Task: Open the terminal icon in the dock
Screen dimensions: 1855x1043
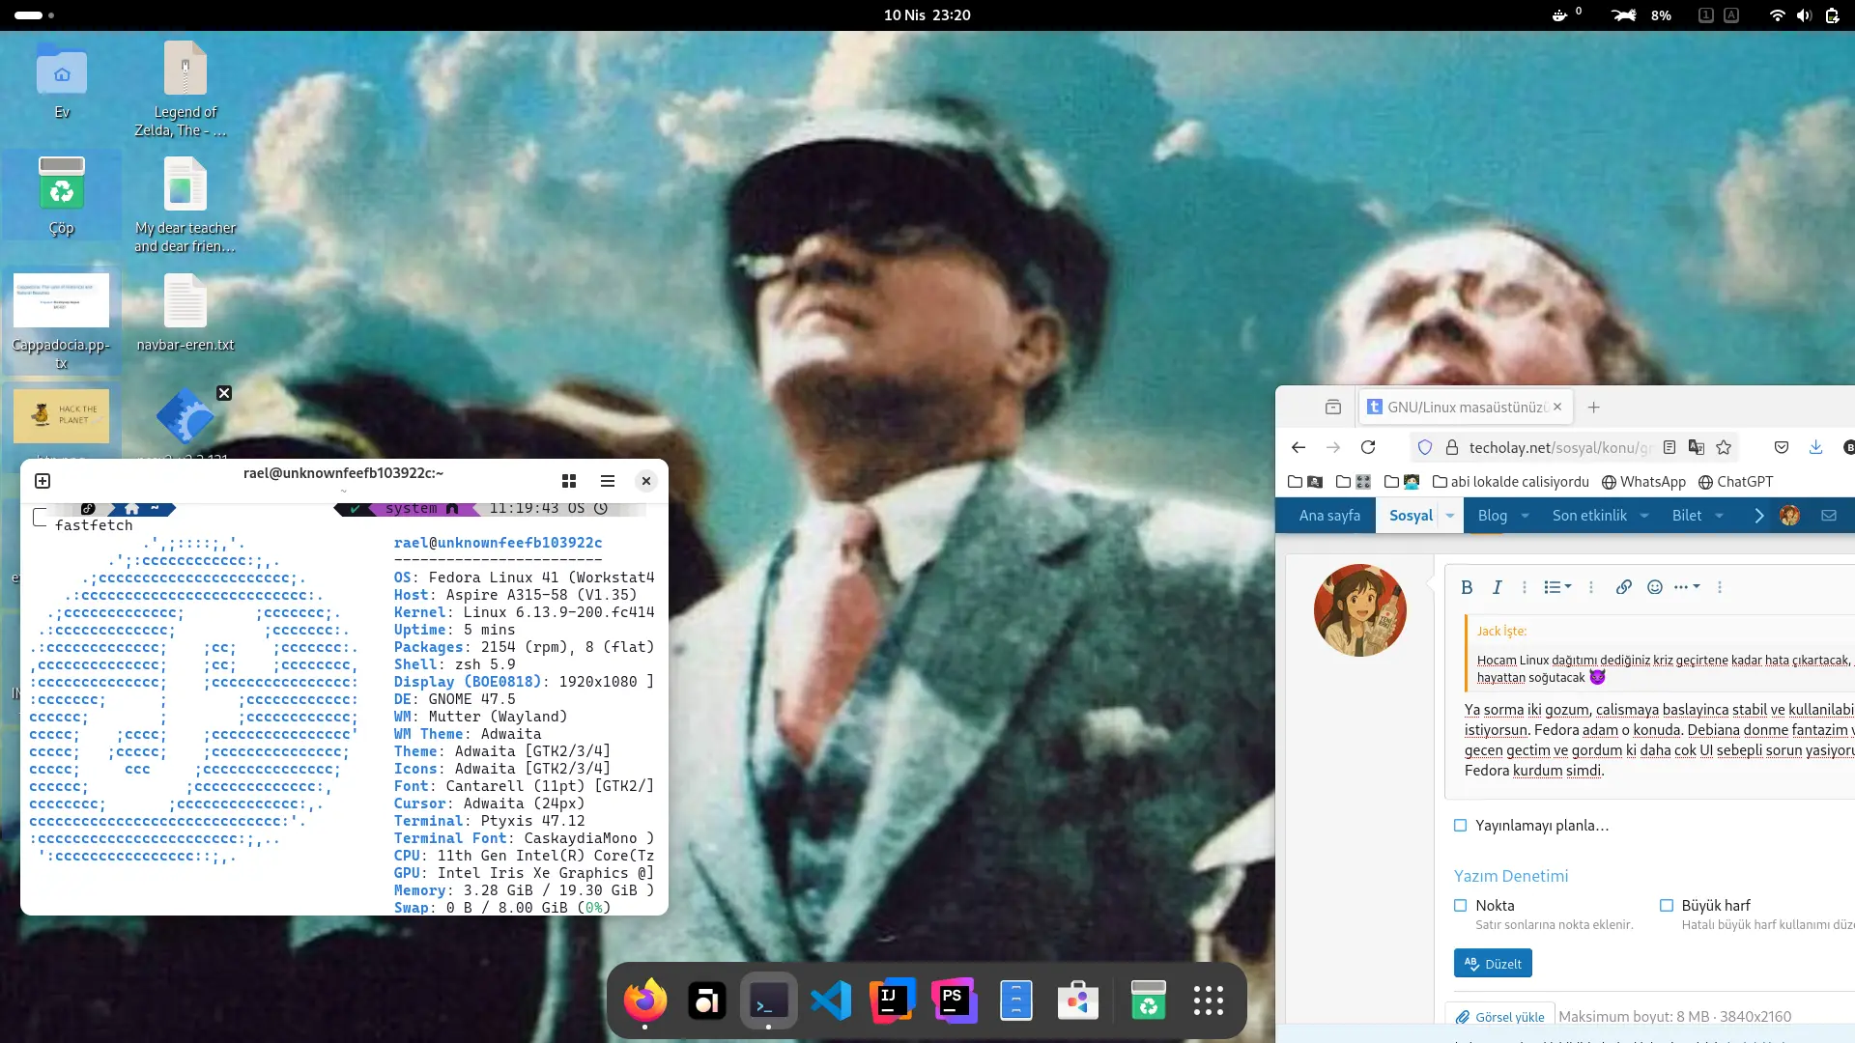Action: tap(768, 1001)
